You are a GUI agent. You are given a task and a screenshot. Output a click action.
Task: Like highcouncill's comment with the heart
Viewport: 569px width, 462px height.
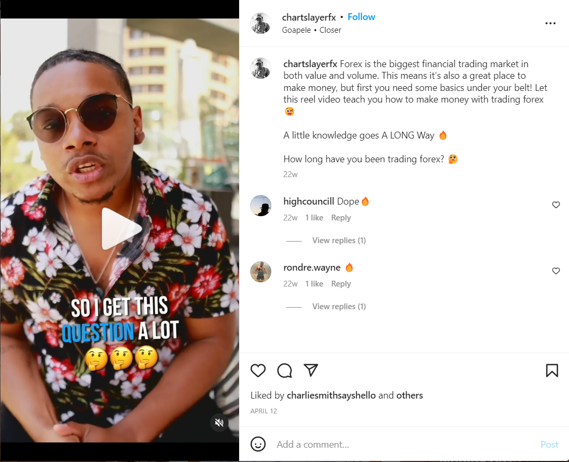556,205
